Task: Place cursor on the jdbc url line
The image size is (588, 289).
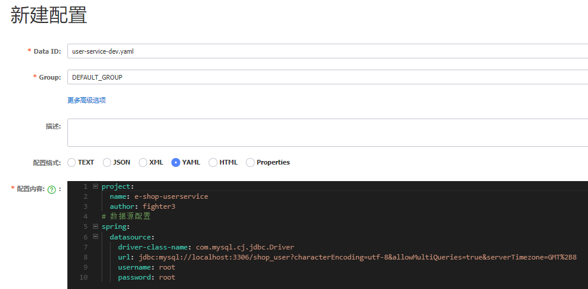Action: click(347, 257)
